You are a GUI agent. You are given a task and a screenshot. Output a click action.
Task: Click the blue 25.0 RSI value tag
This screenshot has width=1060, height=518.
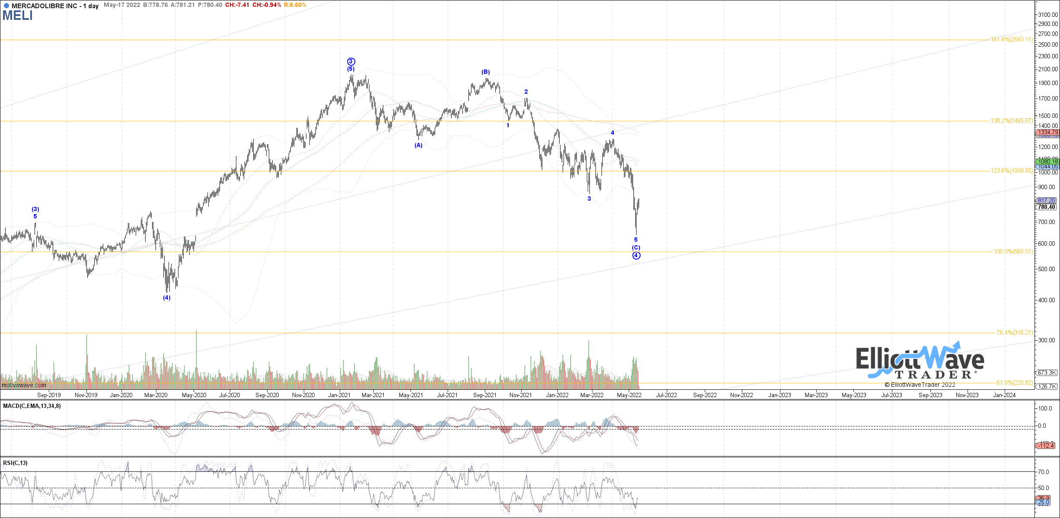(x=1044, y=502)
